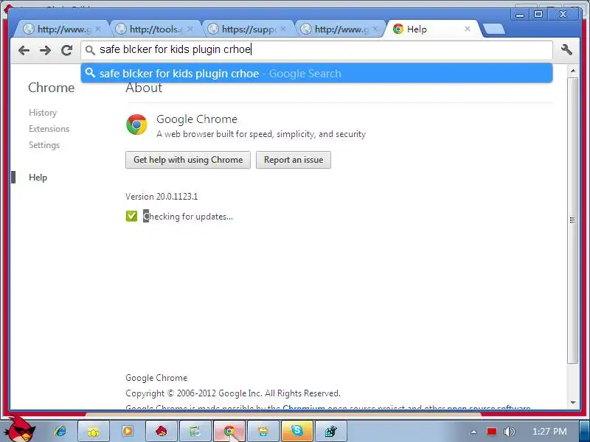
Task: Launch Internet Explorer from taskbar
Action: pyautogui.click(x=60, y=431)
